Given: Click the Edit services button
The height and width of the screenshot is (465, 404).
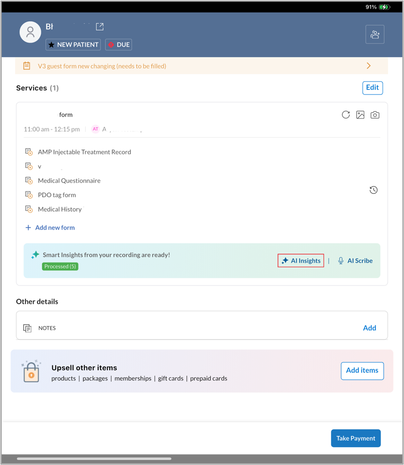Looking at the screenshot, I should point(372,87).
